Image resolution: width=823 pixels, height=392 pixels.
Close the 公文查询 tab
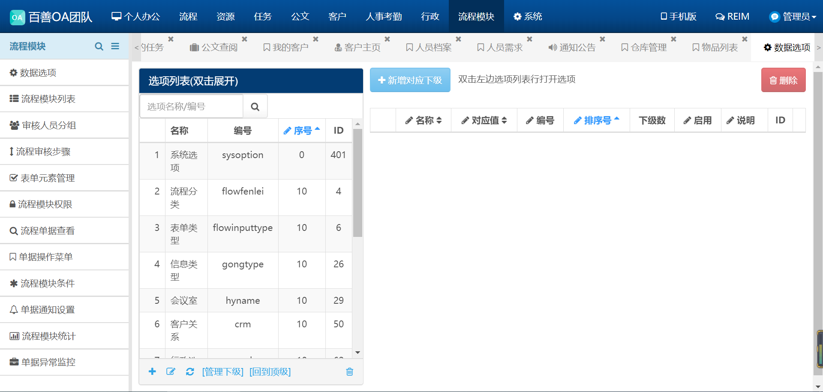244,39
